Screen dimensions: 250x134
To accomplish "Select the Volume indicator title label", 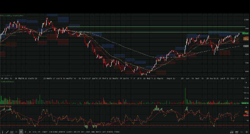I will click(7, 82).
